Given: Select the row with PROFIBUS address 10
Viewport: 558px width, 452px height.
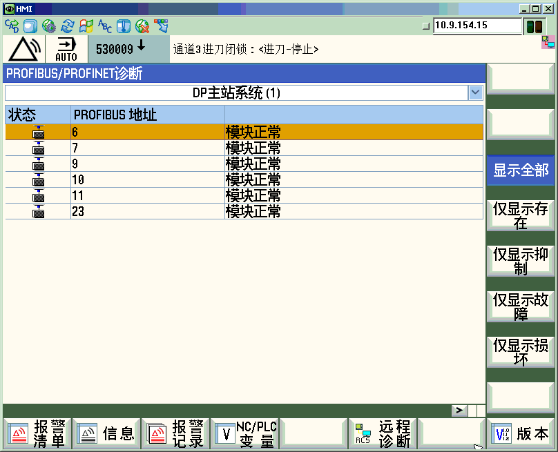Looking at the screenshot, I should (244, 179).
